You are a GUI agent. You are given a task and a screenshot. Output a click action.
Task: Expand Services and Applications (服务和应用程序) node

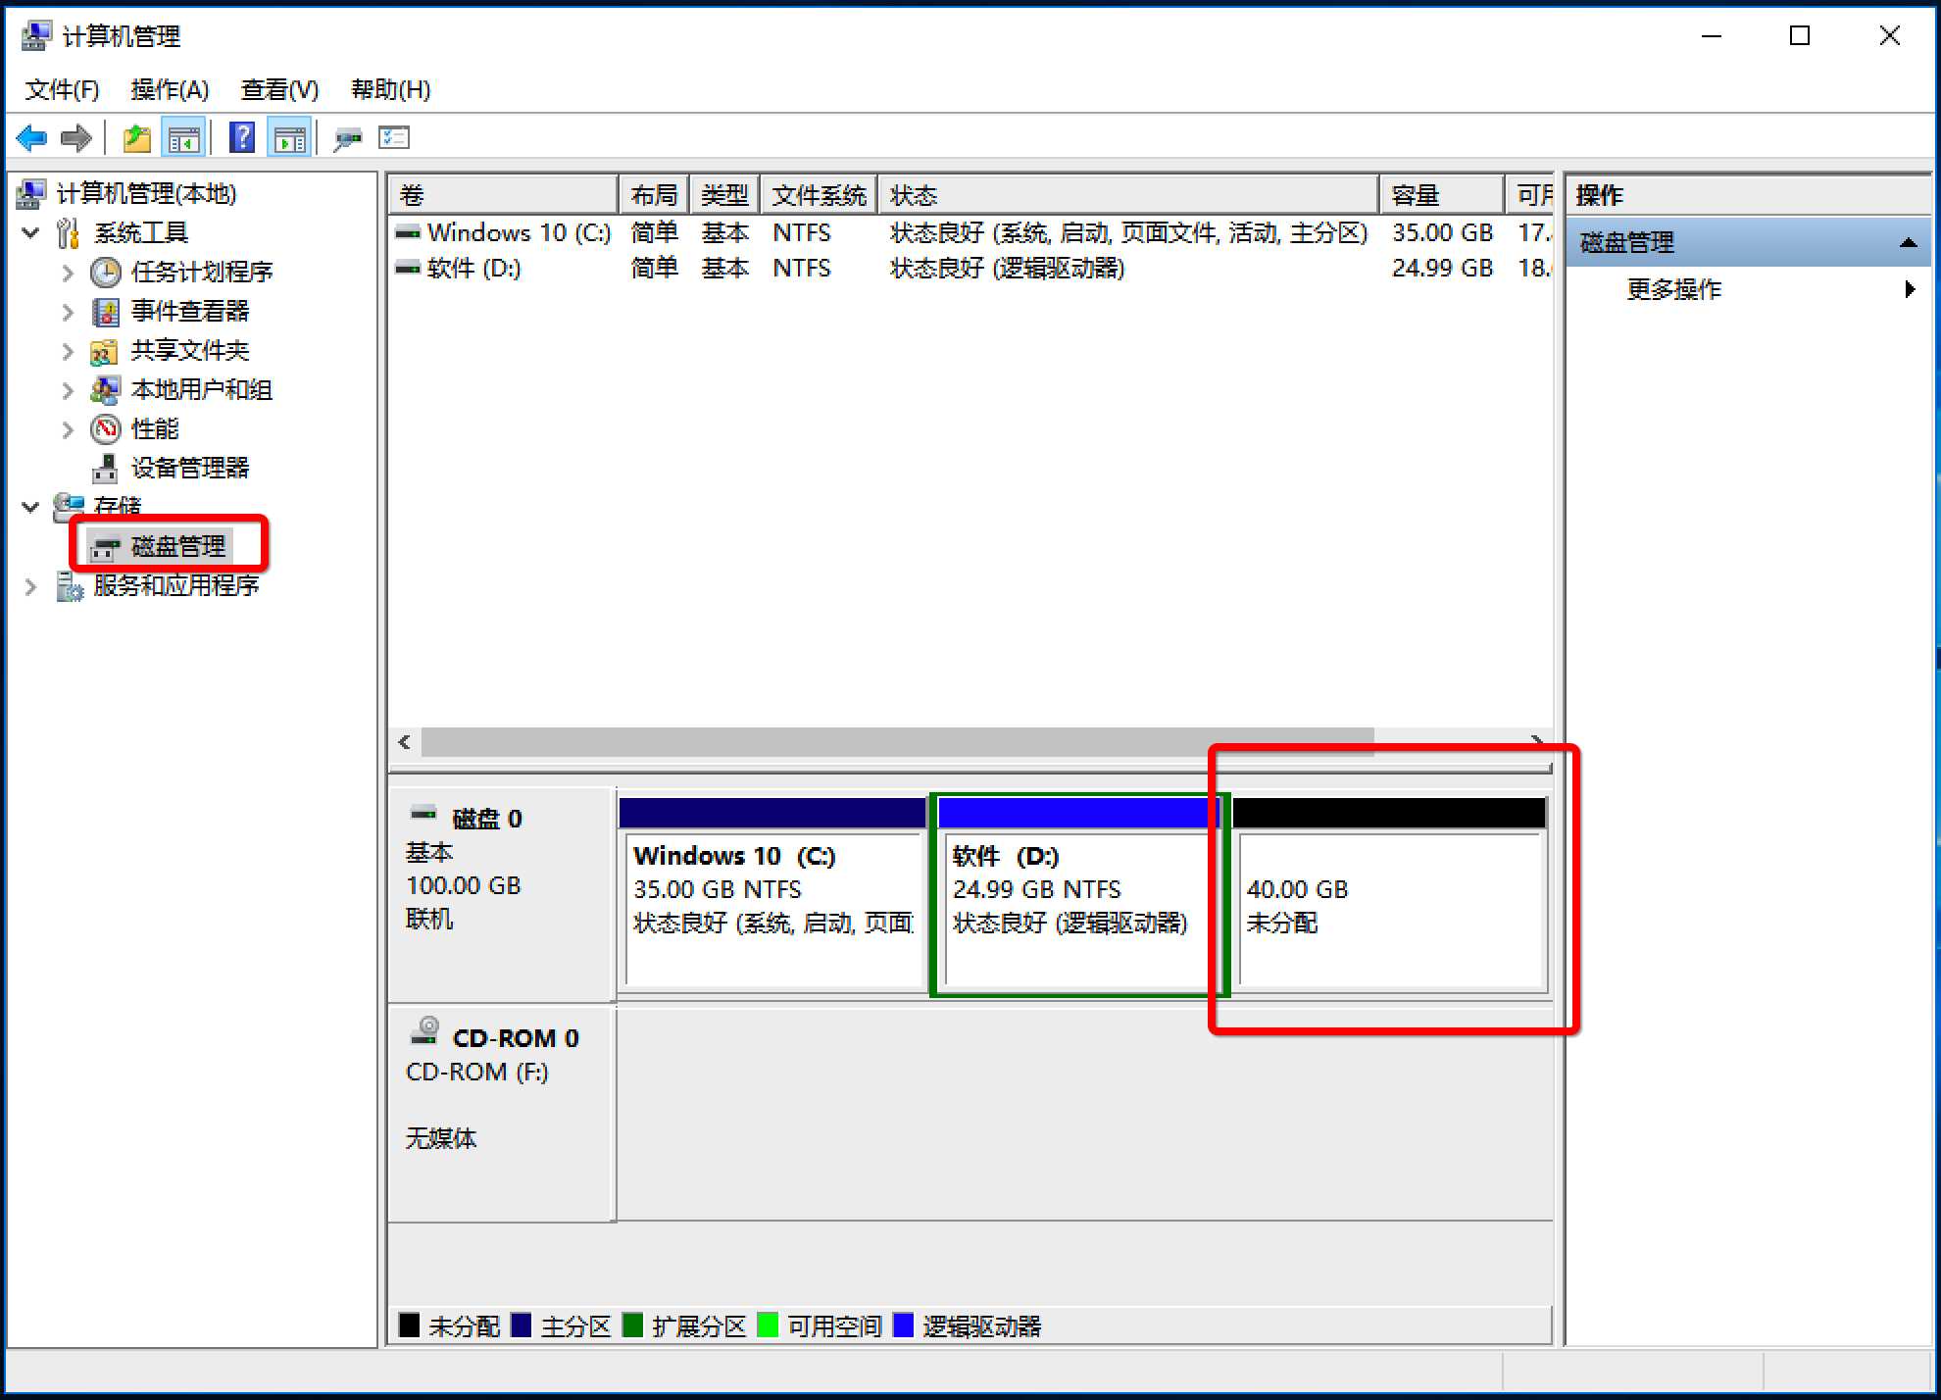click(x=31, y=586)
